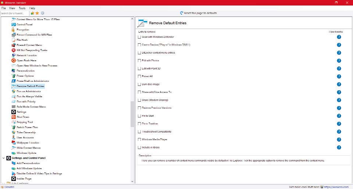Open the Tools menu
353x189 pixels.
(22, 8)
